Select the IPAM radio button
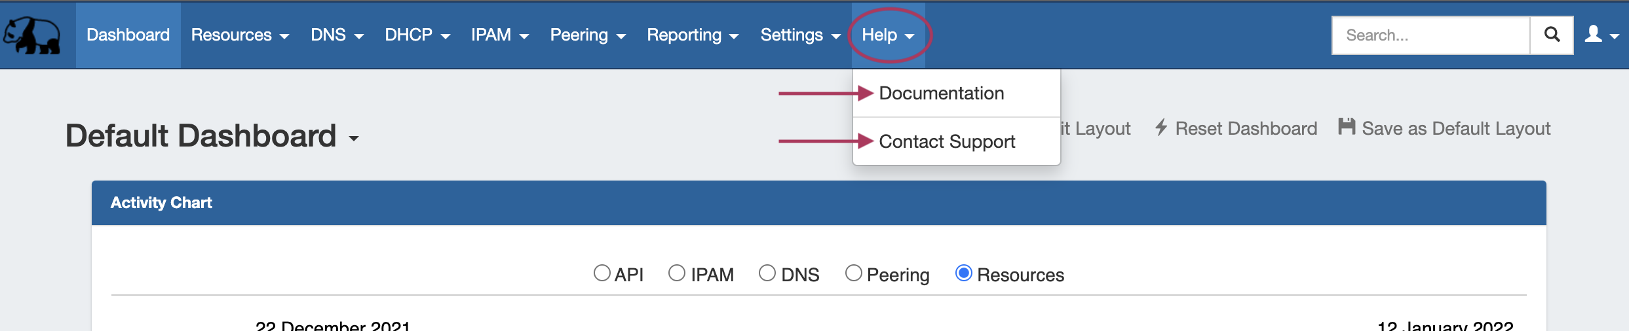Screen dimensions: 1629x331 click(676, 273)
